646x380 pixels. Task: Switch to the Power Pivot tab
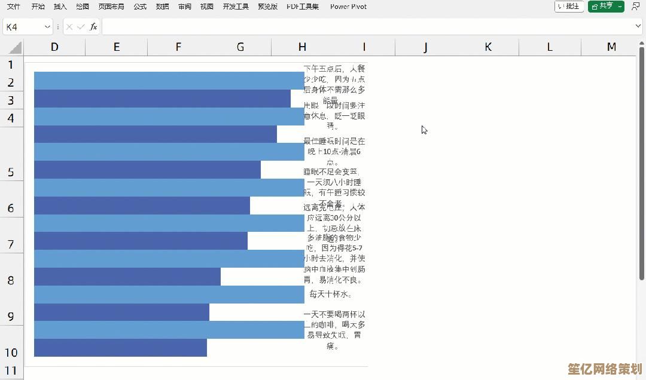pos(347,7)
